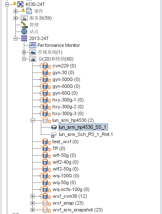Image resolution: width=162 pixels, height=214 pixels.
Task: Select the hxy-300g-2 (0) volume
Action: [x=68, y=107]
